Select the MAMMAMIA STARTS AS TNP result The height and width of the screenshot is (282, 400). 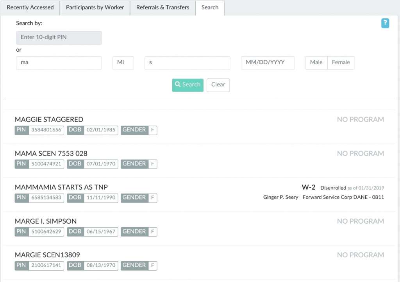[x=61, y=187]
